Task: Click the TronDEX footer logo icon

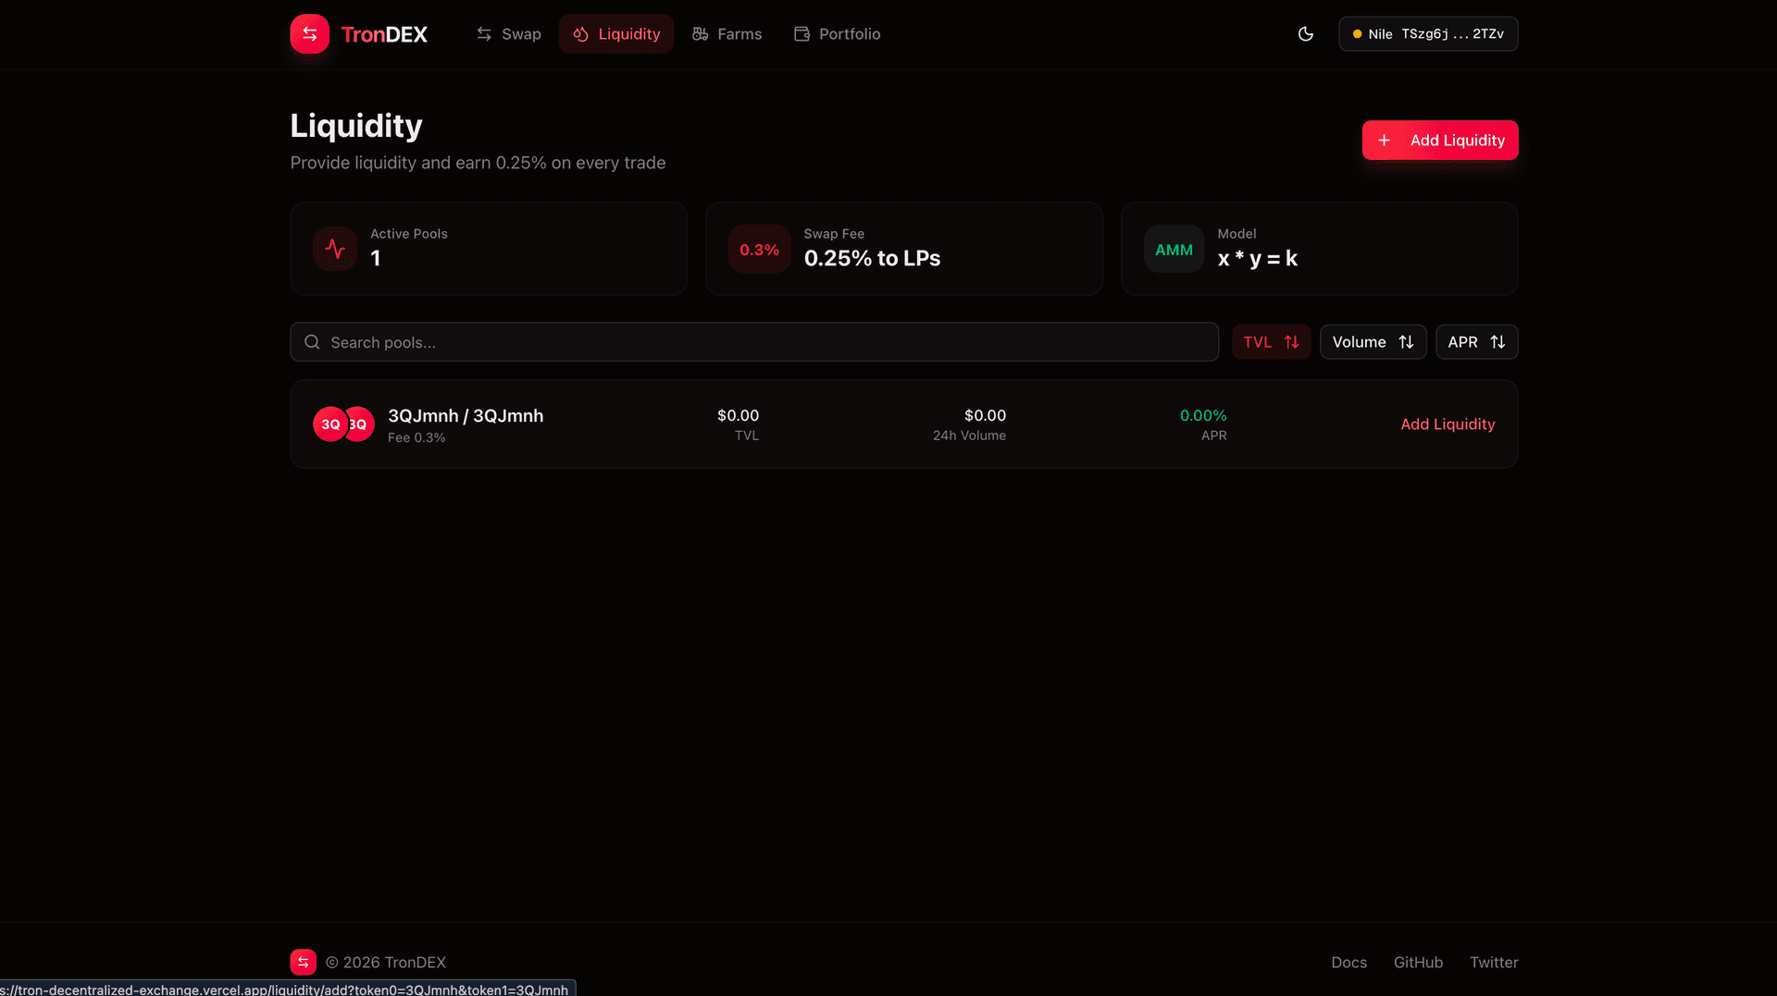Action: tap(303, 962)
